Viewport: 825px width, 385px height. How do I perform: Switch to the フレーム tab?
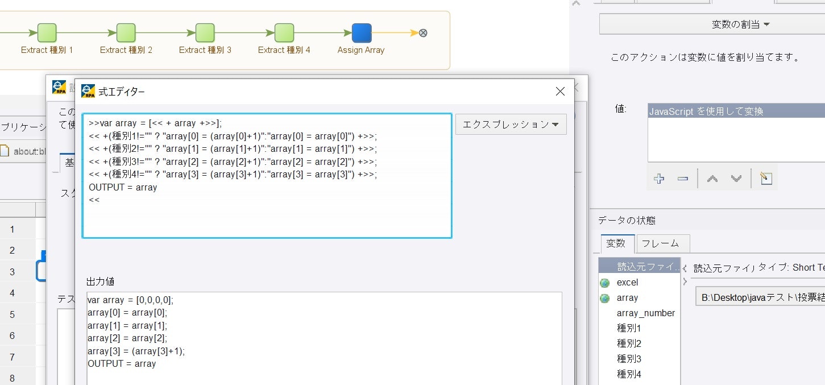pos(663,243)
